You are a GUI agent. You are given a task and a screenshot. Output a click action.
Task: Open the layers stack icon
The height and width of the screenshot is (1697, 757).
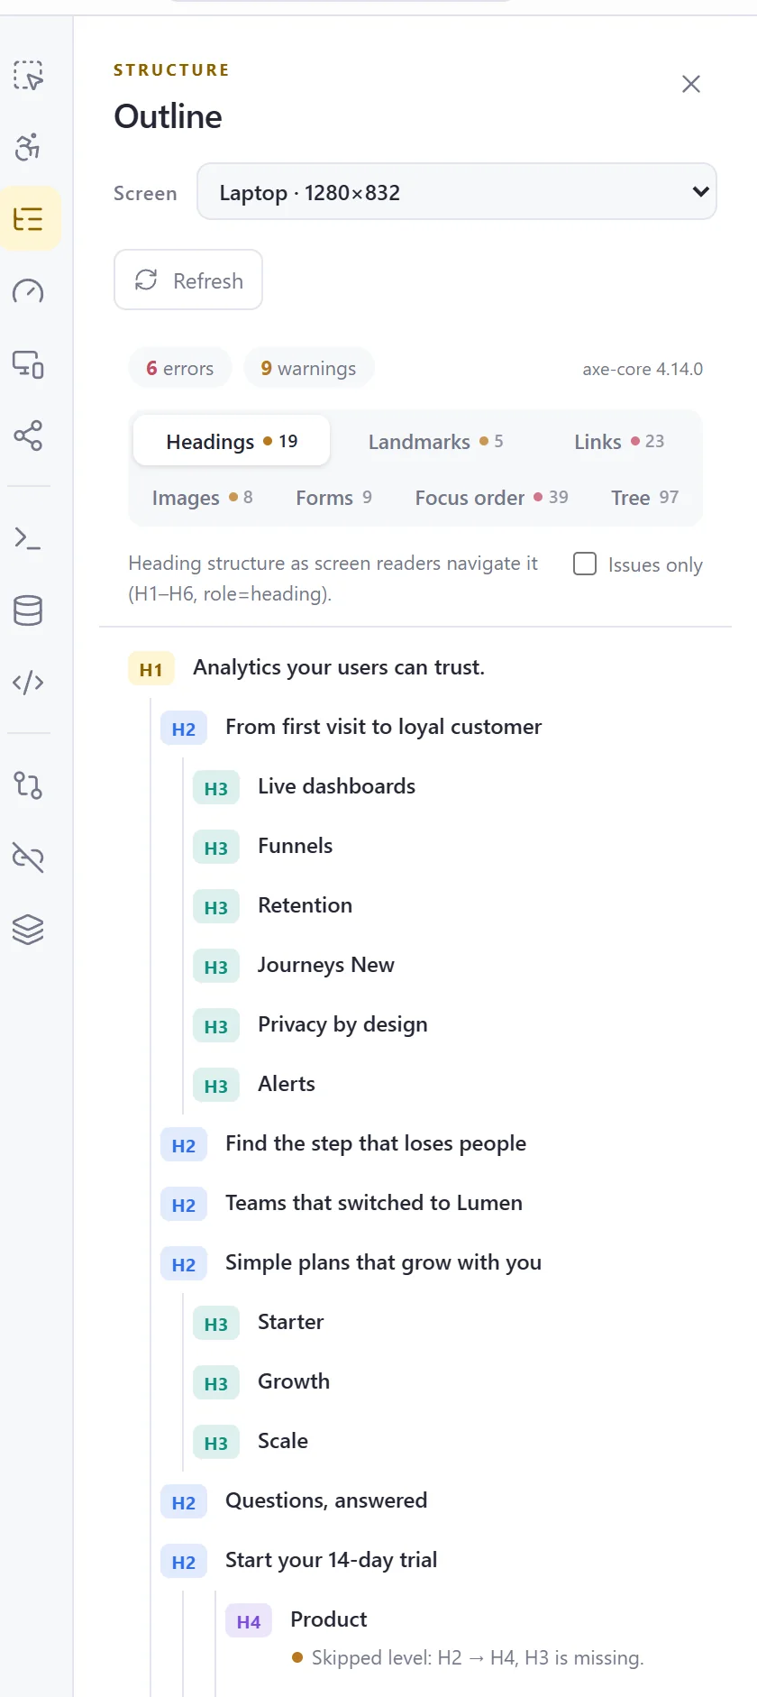coord(28,930)
